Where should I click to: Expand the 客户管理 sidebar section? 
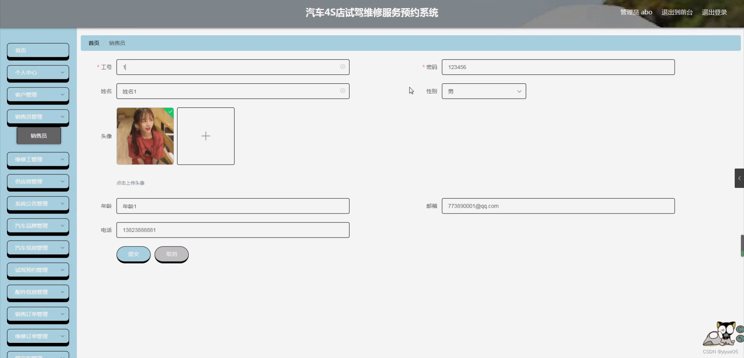click(x=38, y=95)
